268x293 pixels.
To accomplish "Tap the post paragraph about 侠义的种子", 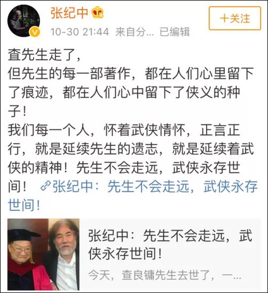I will coord(131,92).
